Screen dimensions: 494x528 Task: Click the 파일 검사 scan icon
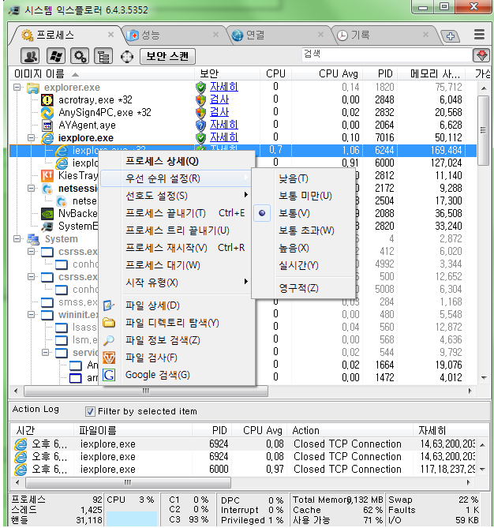pos(108,358)
